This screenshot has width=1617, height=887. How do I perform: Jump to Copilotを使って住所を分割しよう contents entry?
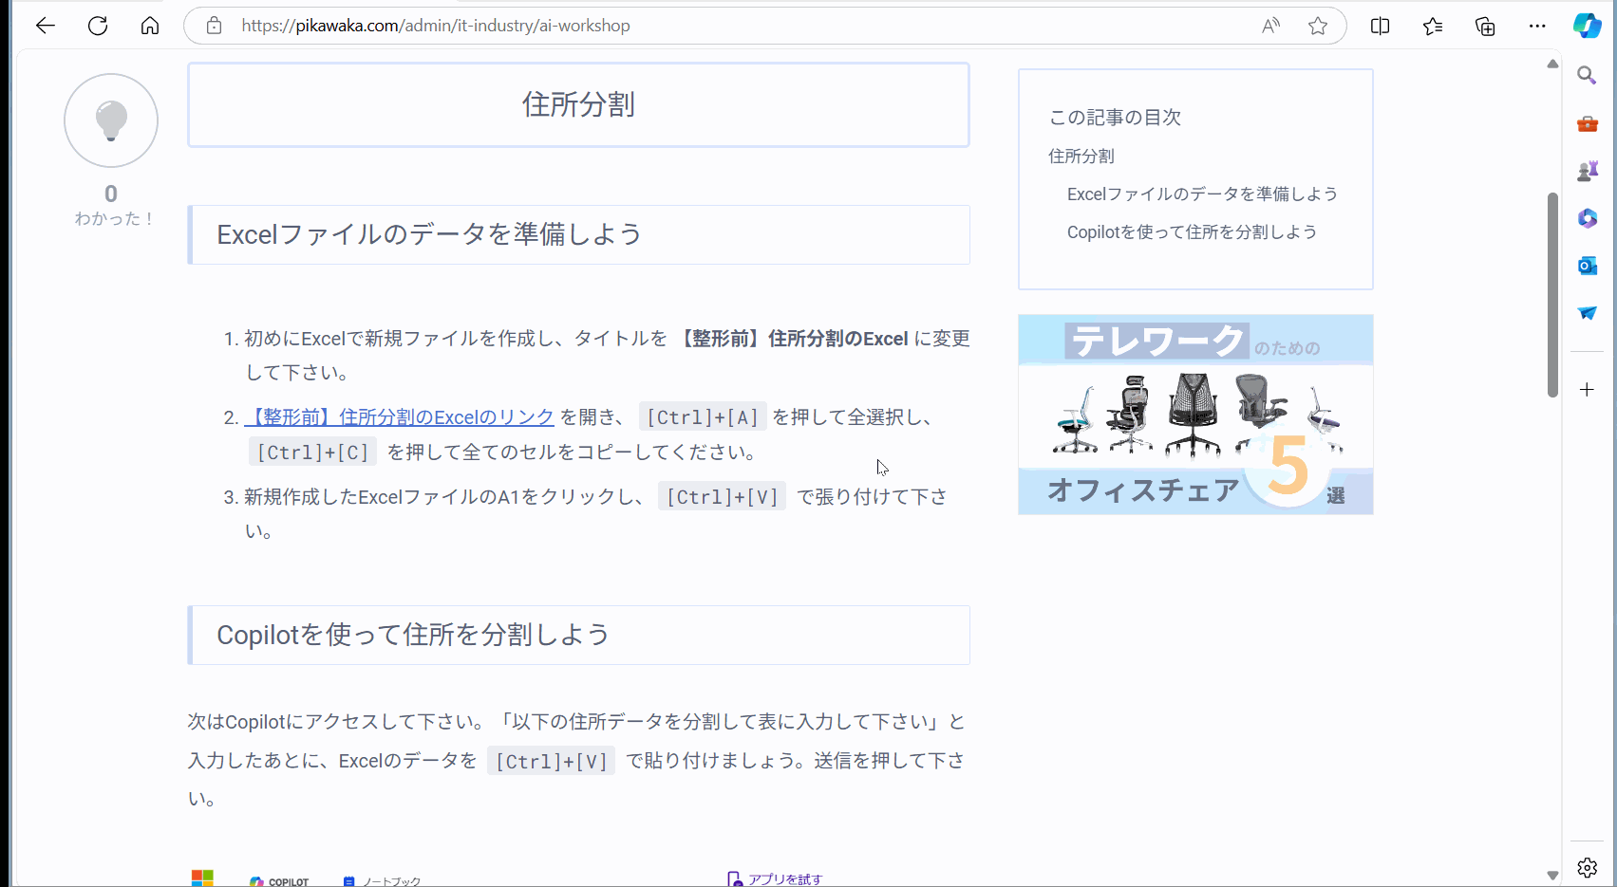[1192, 231]
